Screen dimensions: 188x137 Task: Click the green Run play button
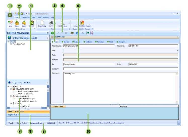coord(52,33)
